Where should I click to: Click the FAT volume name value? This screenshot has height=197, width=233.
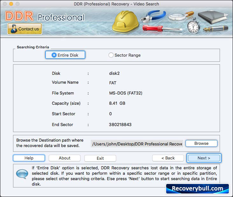coord(113,83)
